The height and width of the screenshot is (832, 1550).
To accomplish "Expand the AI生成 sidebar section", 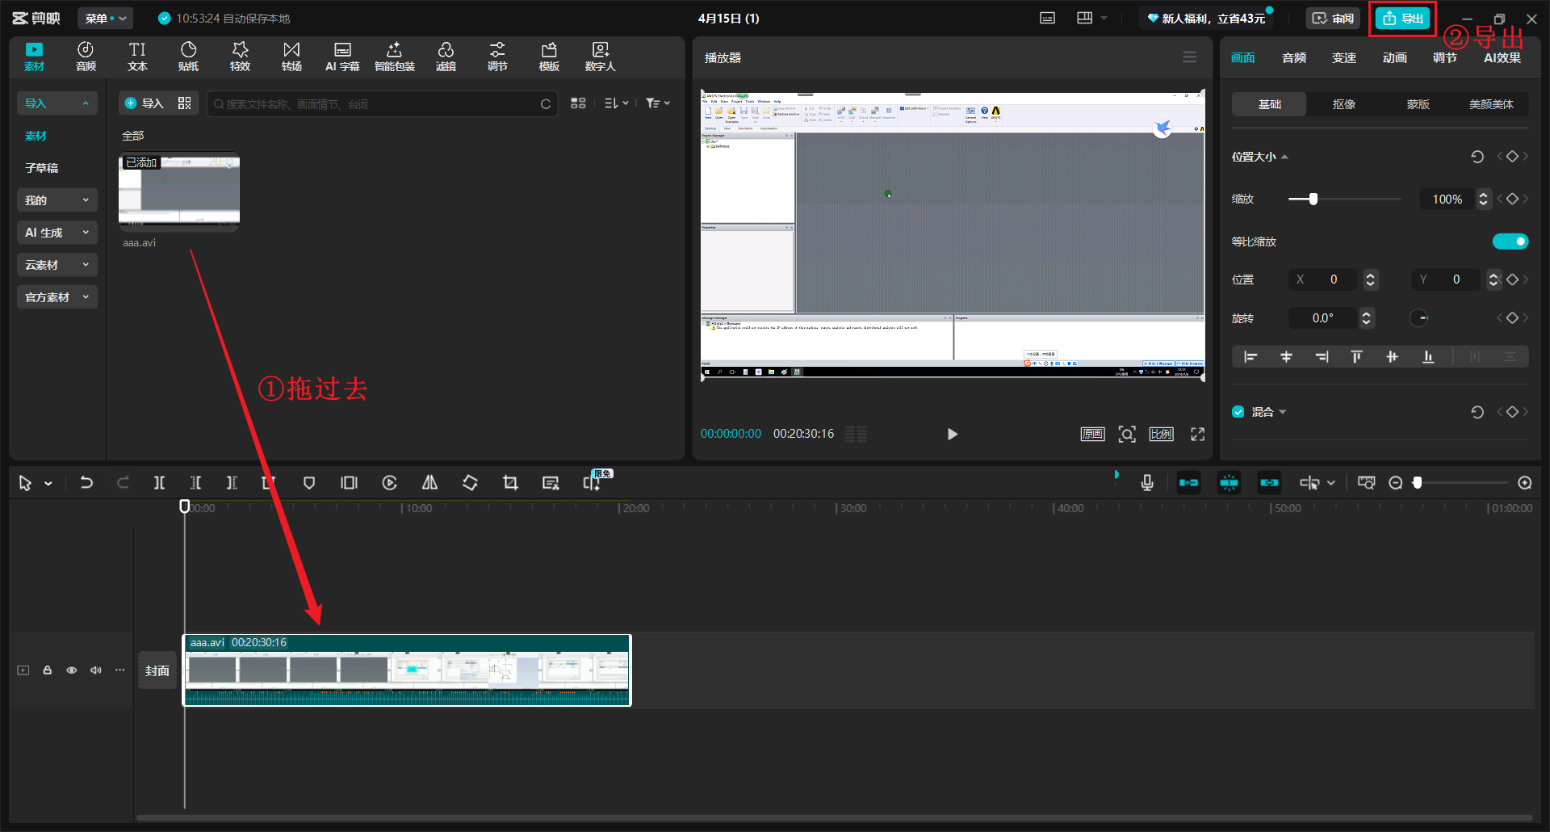I will (57, 232).
